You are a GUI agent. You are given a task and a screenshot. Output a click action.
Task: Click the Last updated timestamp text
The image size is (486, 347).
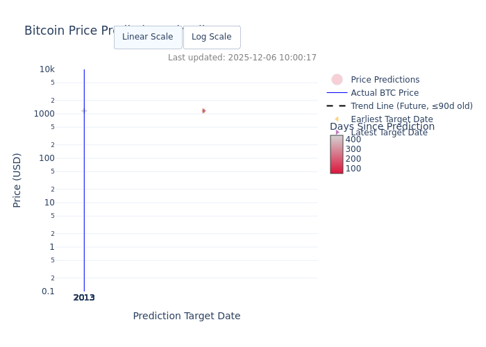tap(242, 58)
